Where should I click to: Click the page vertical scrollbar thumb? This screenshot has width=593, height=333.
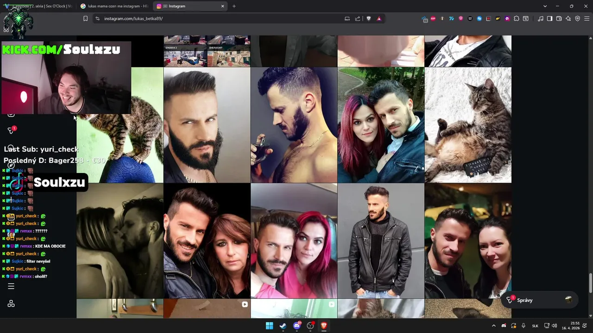coord(590,283)
